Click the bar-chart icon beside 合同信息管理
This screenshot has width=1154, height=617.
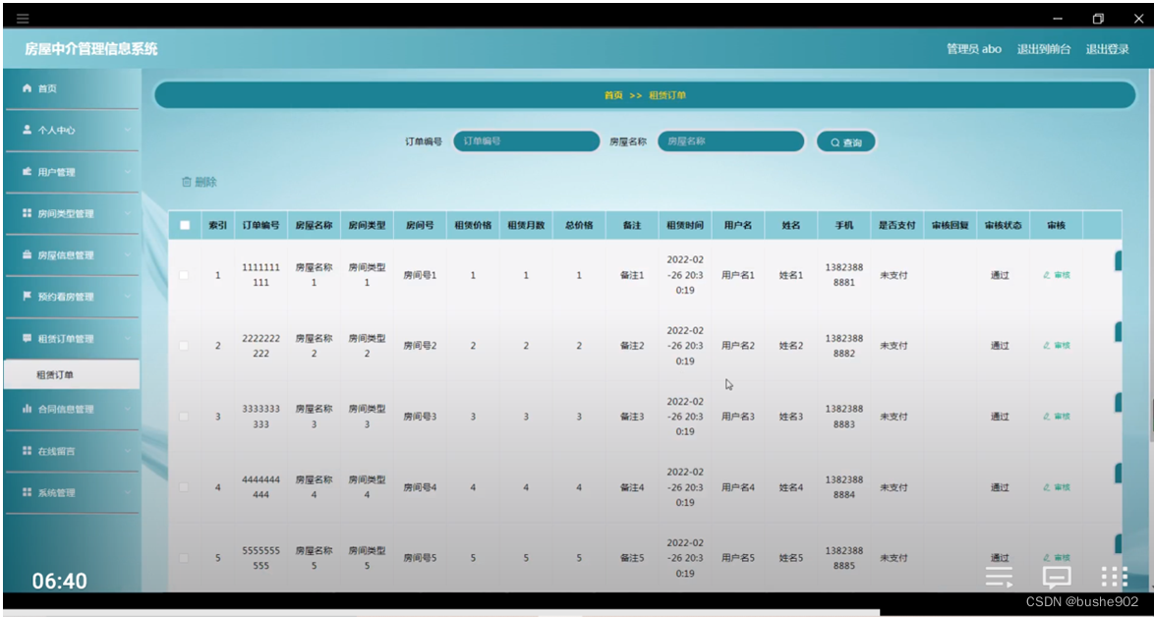28,409
